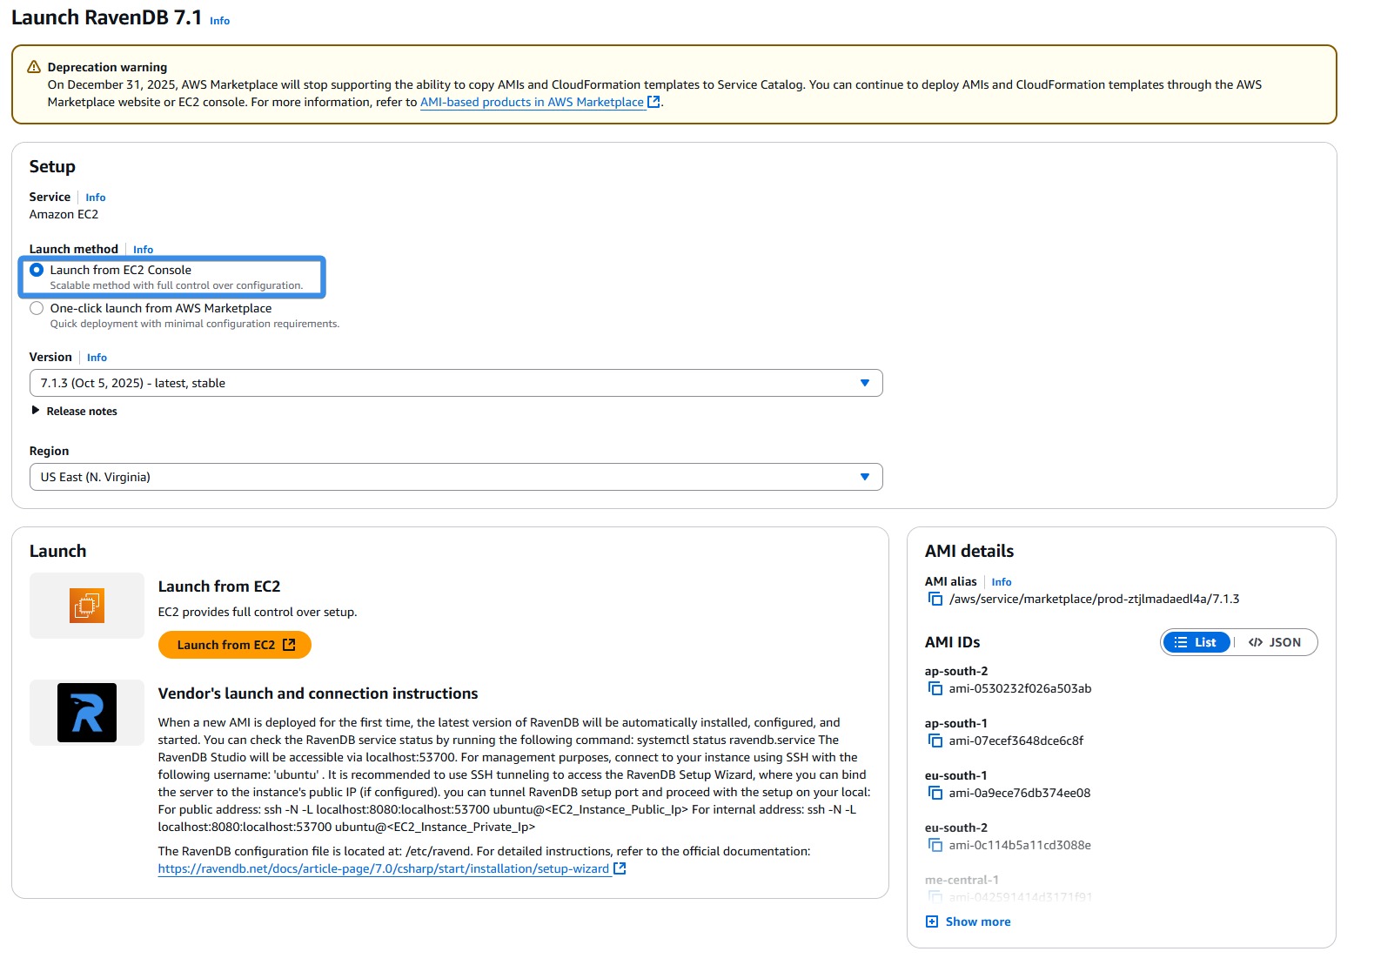Screen dimensions: 1374x965
Task: Click the ami-0c114b5a11cd3088e ID text
Action: coord(1020,845)
